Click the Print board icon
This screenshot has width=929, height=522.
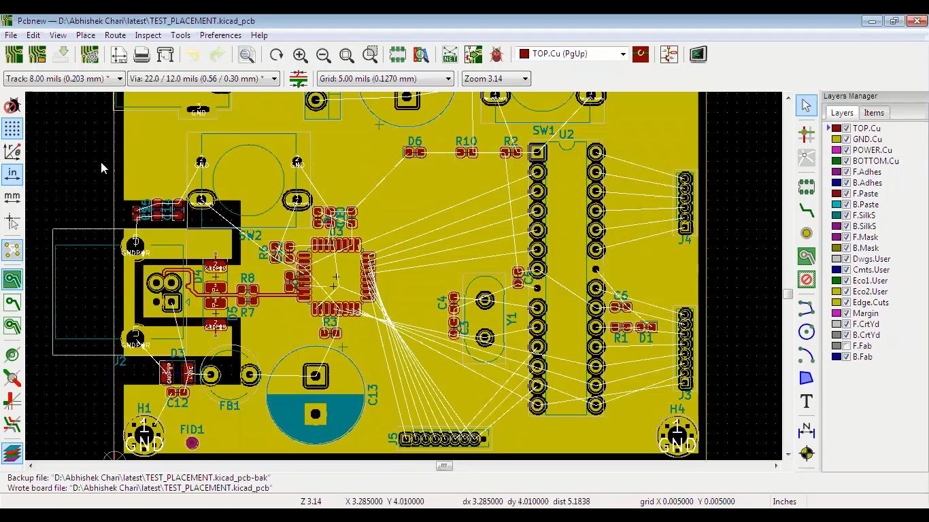coord(141,54)
